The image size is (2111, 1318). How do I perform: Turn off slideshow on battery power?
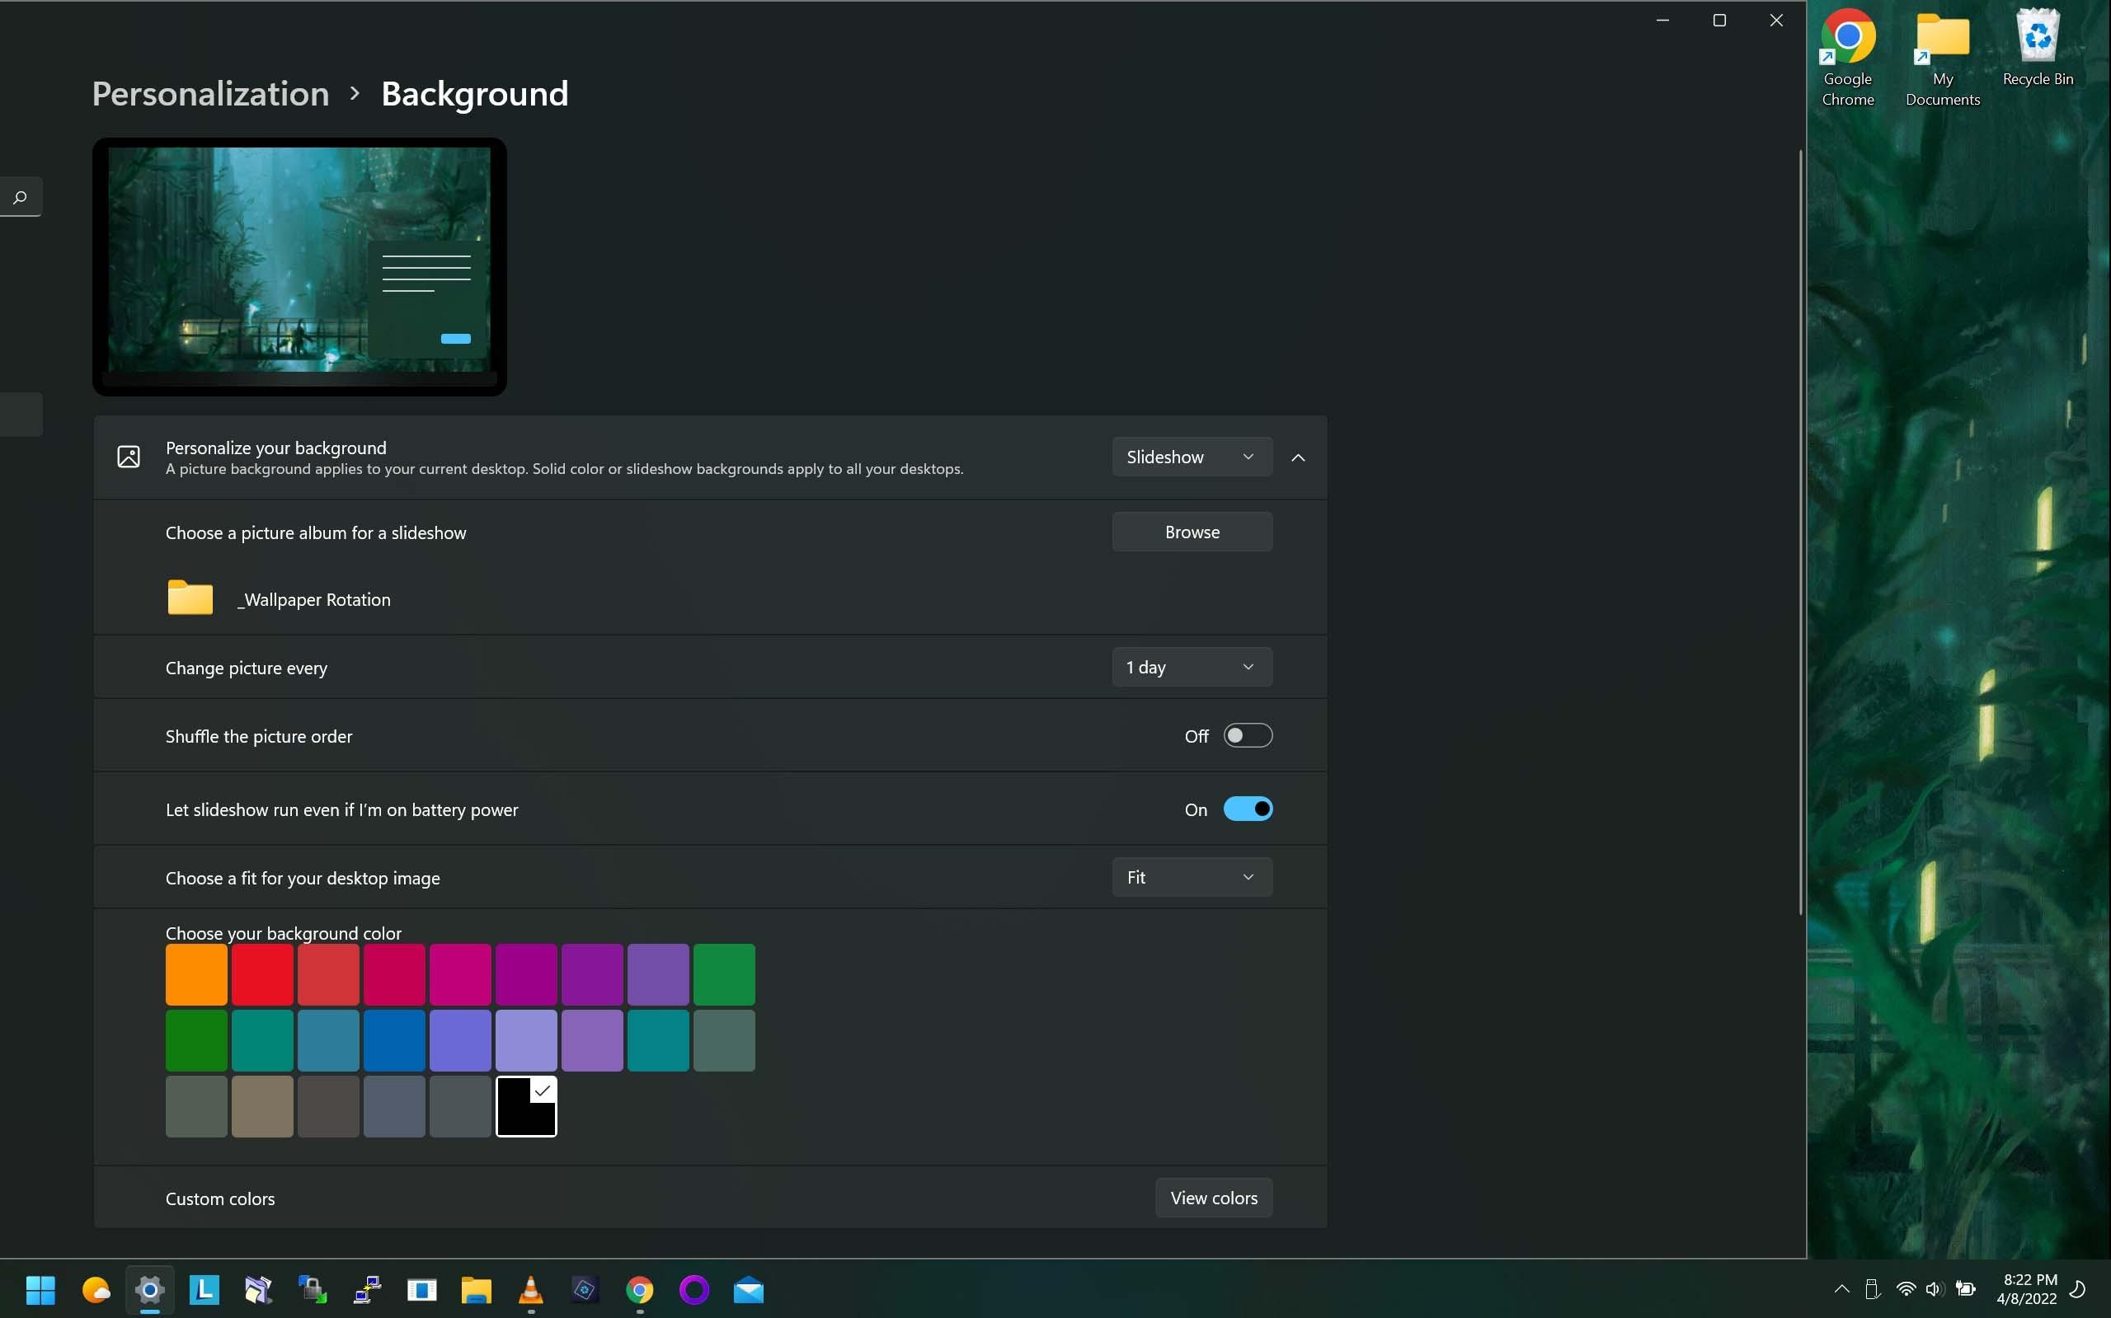click(1248, 809)
